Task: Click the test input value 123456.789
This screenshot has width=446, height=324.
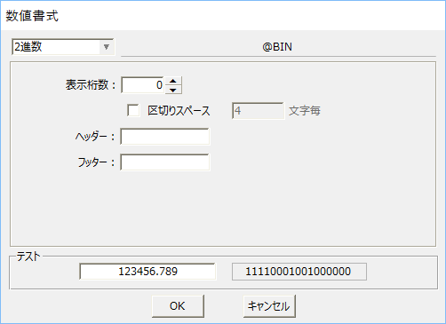Action: (147, 272)
